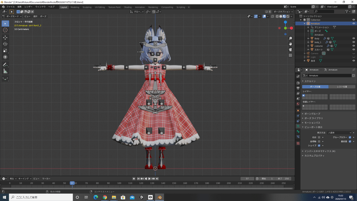Select the Measure tool
The image size is (357, 201).
[x=5, y=71]
